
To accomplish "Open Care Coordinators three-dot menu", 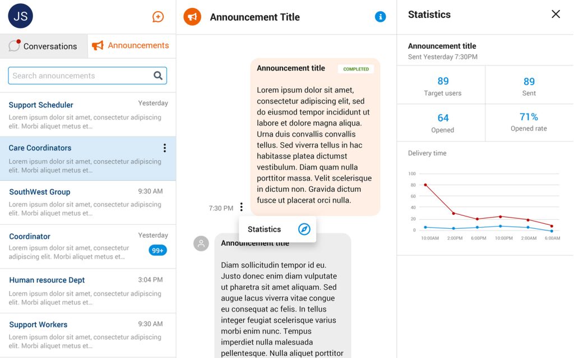I will [x=164, y=148].
